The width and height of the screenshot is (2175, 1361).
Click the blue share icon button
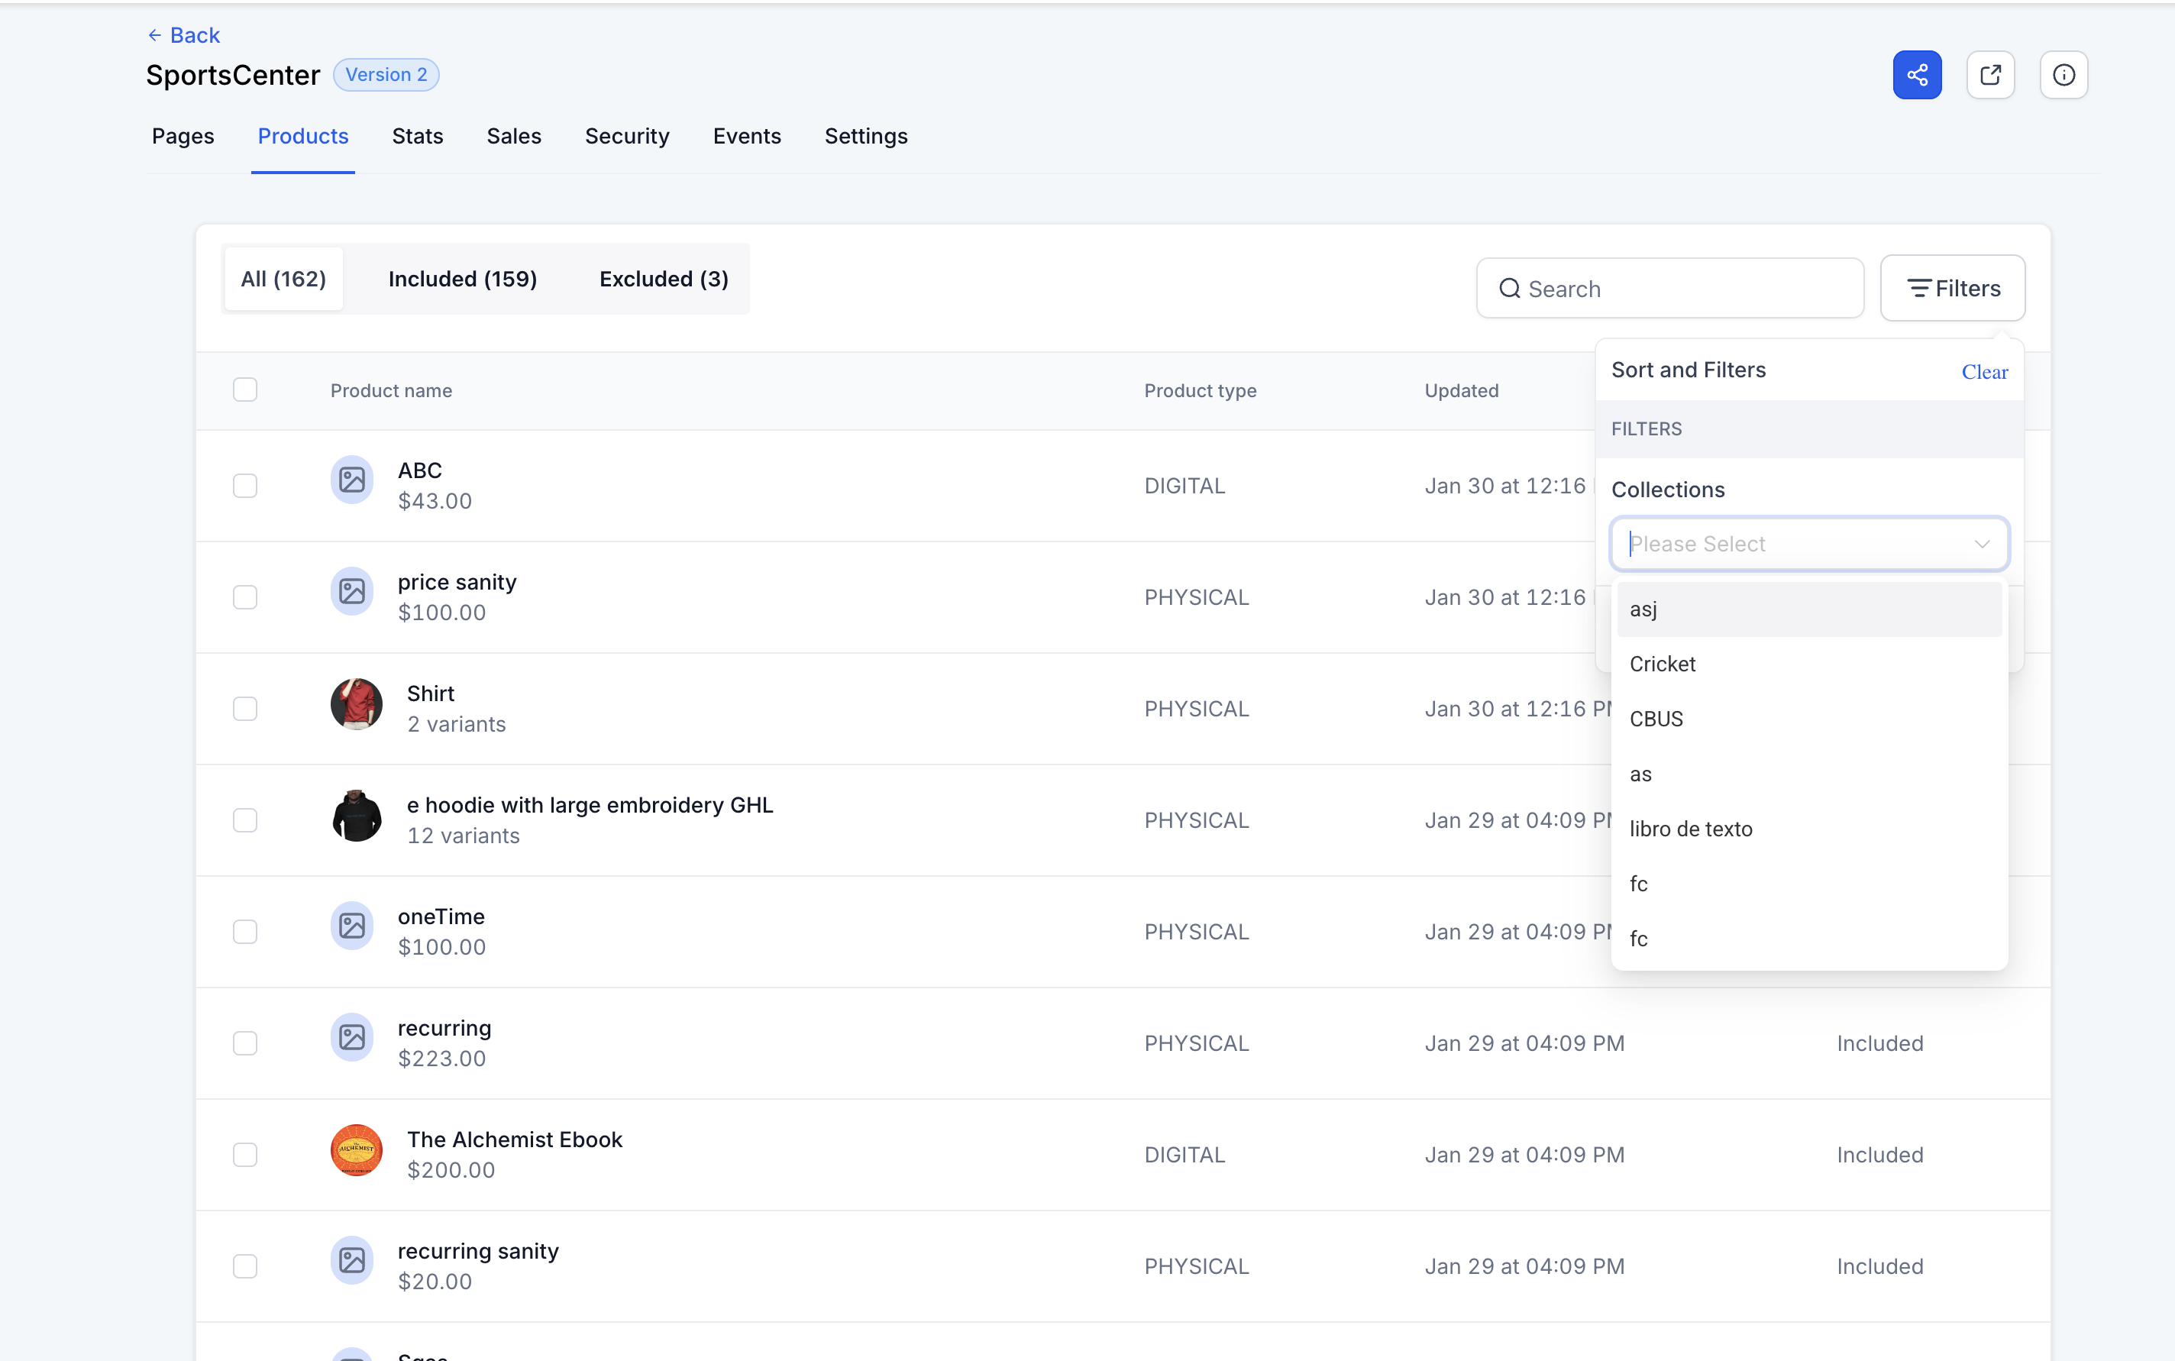1917,75
